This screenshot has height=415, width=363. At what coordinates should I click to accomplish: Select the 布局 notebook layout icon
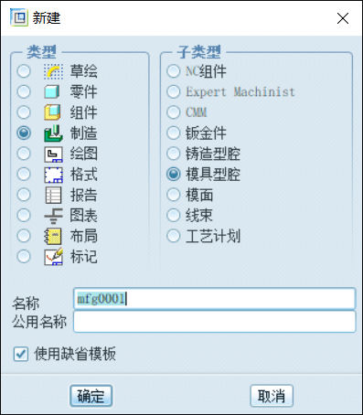click(53, 236)
